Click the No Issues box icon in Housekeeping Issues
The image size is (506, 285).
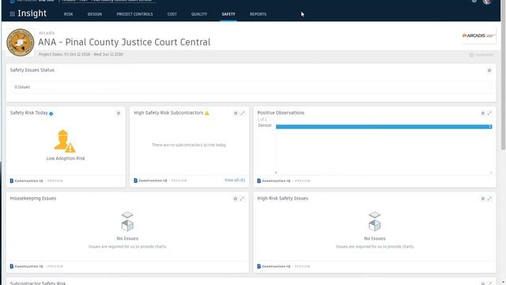click(127, 222)
